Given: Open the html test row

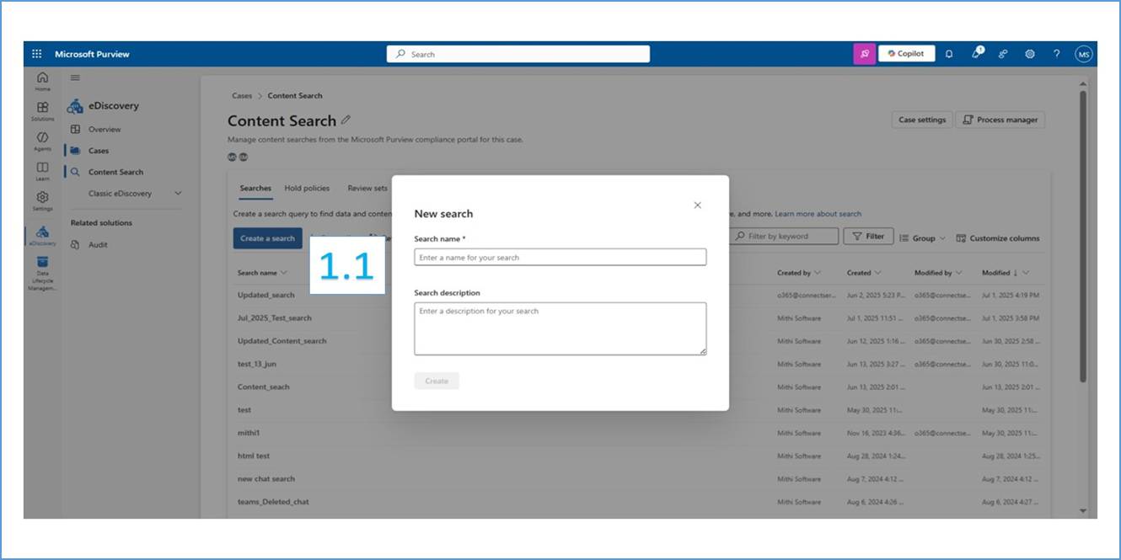Looking at the screenshot, I should 254,456.
